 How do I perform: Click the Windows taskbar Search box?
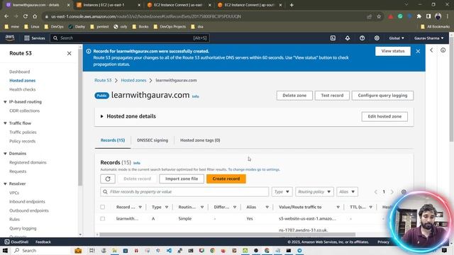[40, 250]
